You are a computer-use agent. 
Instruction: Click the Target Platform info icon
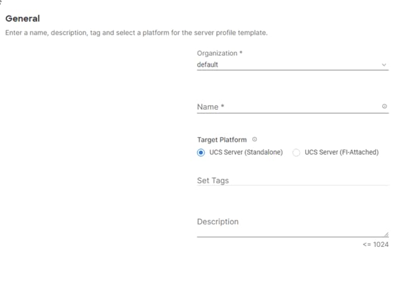coord(255,140)
